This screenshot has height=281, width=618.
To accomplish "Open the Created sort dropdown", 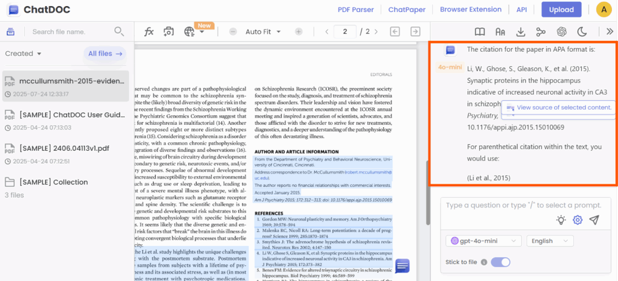I will click(24, 54).
